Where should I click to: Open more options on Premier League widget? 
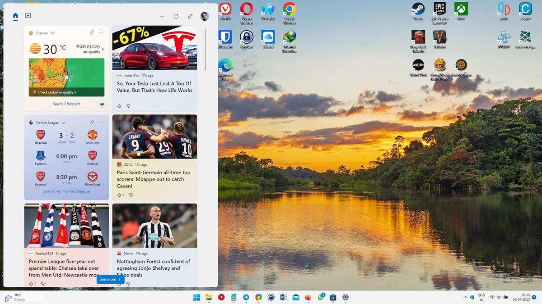(x=101, y=123)
